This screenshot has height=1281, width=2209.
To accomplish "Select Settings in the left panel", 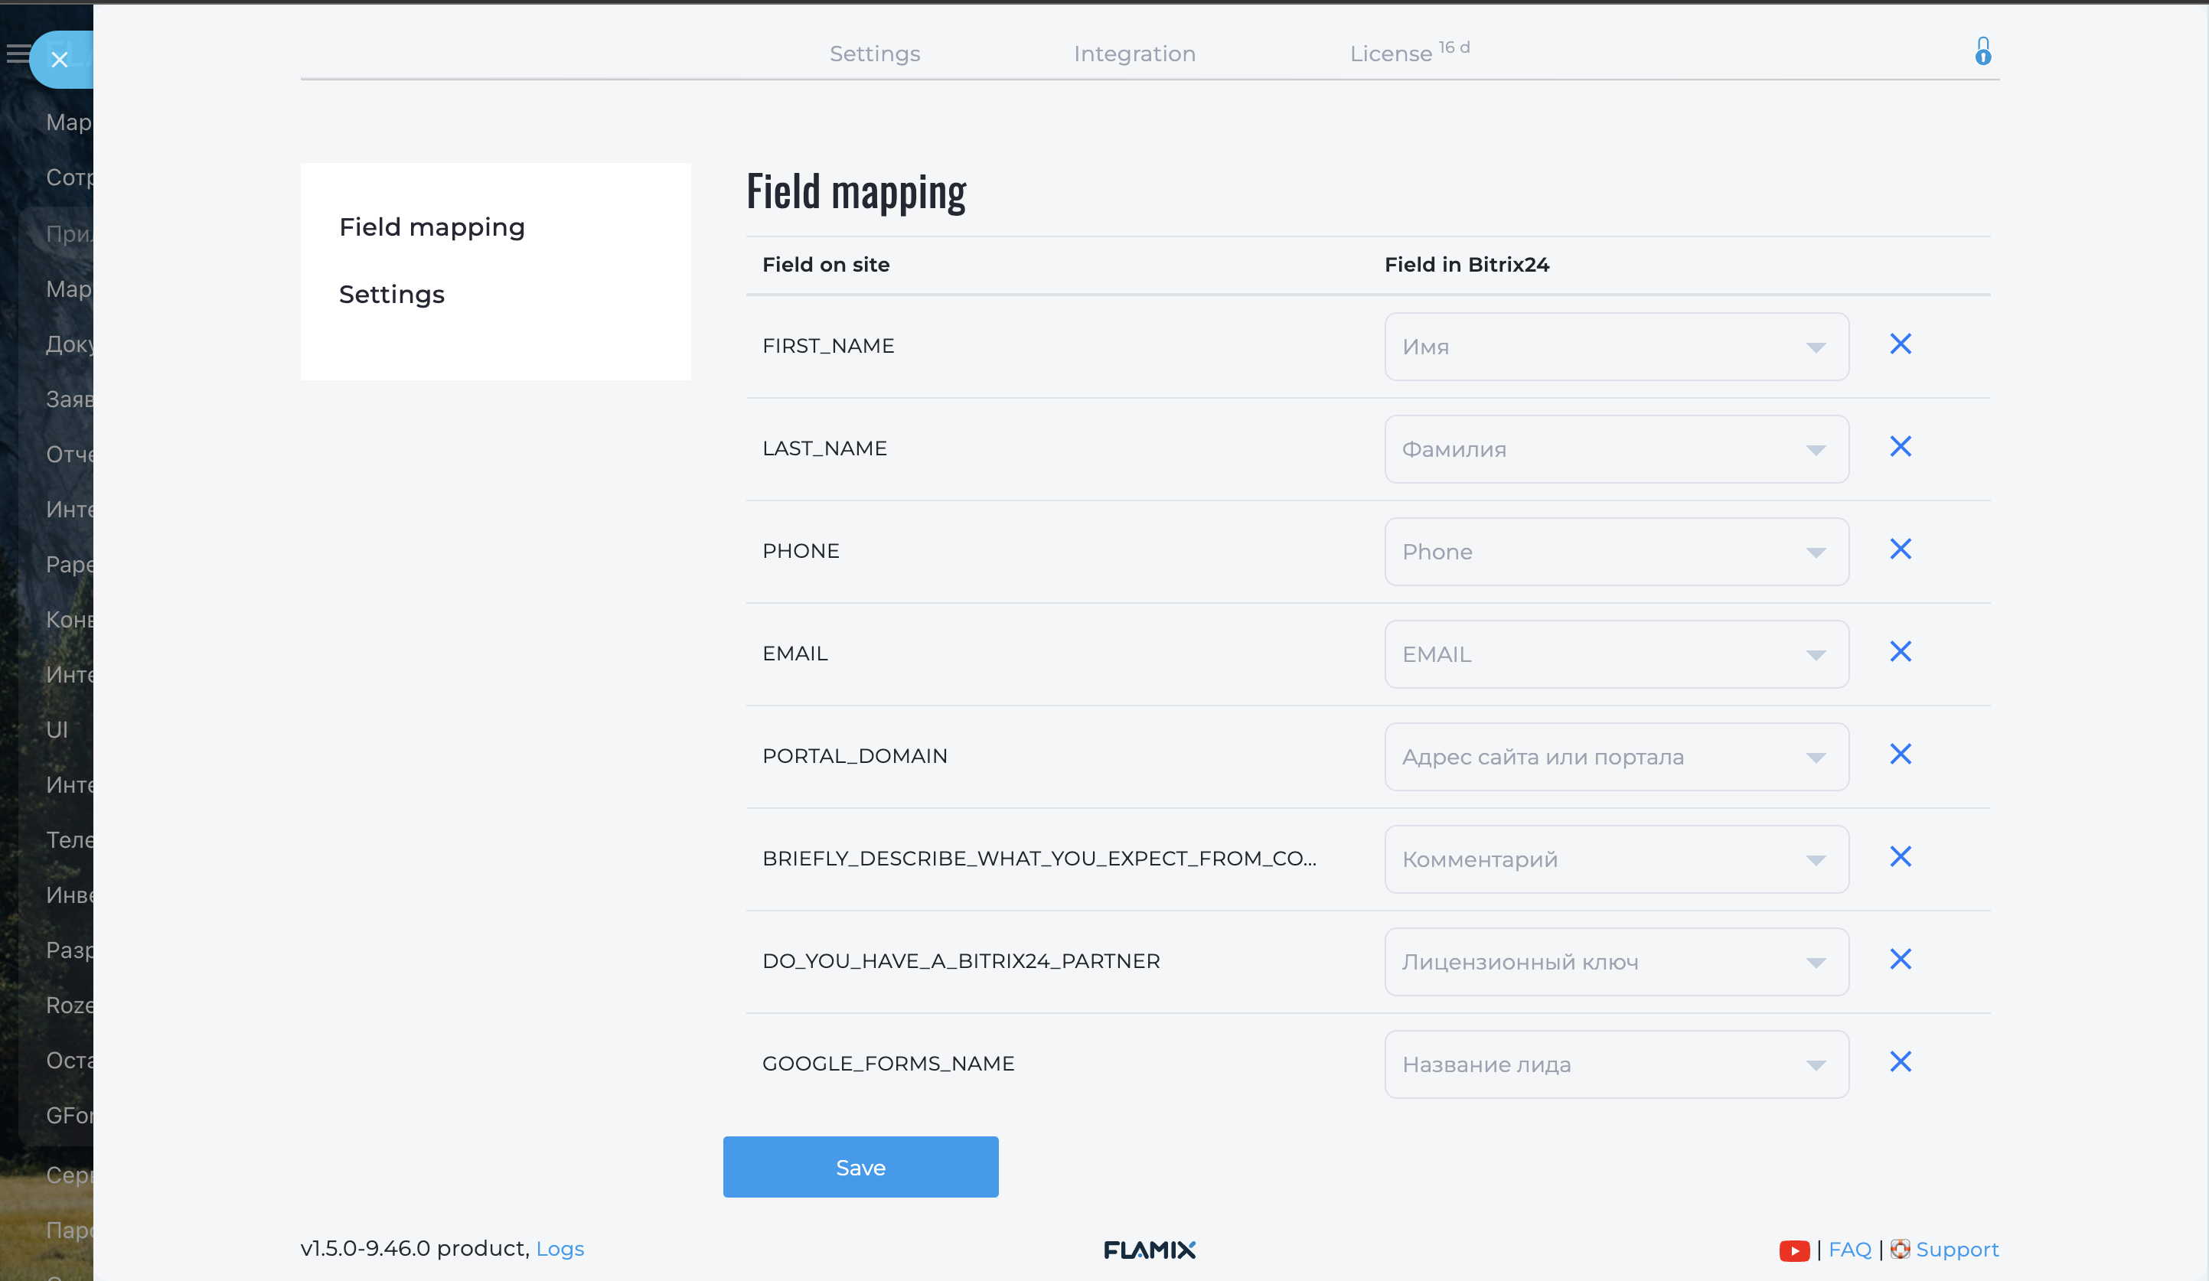I will tap(392, 295).
